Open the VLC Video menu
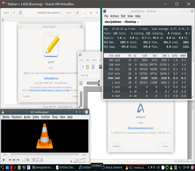Viewport: 195px width, 171px height. (36, 117)
